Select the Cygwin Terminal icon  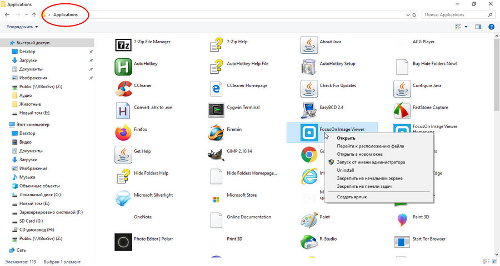pyautogui.click(x=216, y=111)
